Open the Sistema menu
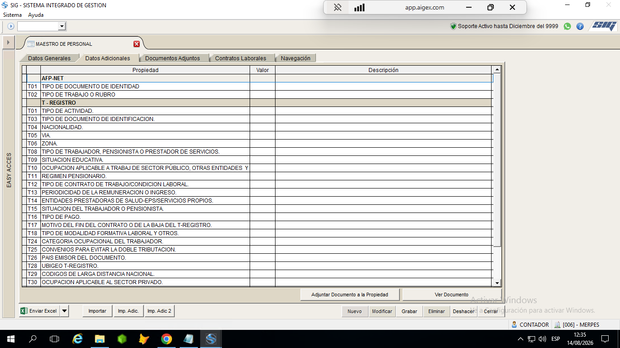This screenshot has width=620, height=348. (12, 15)
